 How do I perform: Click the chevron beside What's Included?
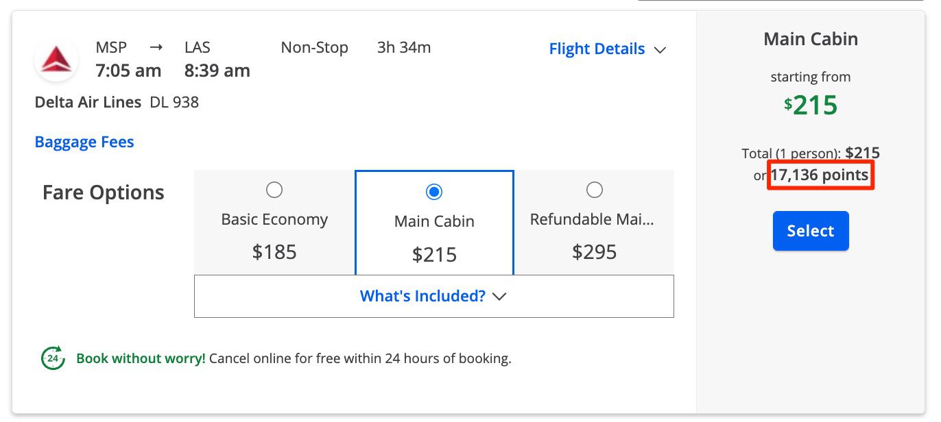coord(500,297)
